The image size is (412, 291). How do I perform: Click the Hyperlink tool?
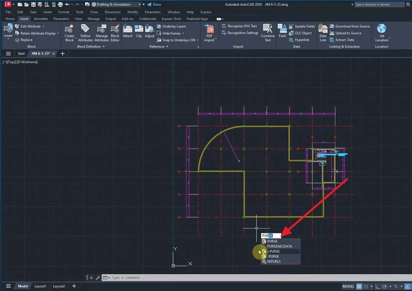[x=299, y=40]
